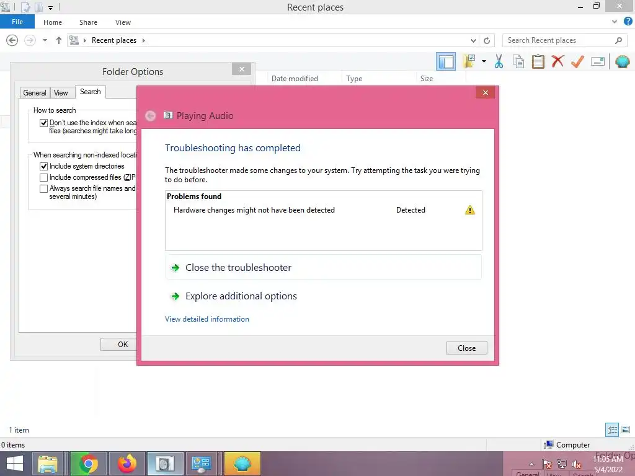Toggle Don't use the index checkbox
This screenshot has width=635, height=476.
(x=44, y=123)
